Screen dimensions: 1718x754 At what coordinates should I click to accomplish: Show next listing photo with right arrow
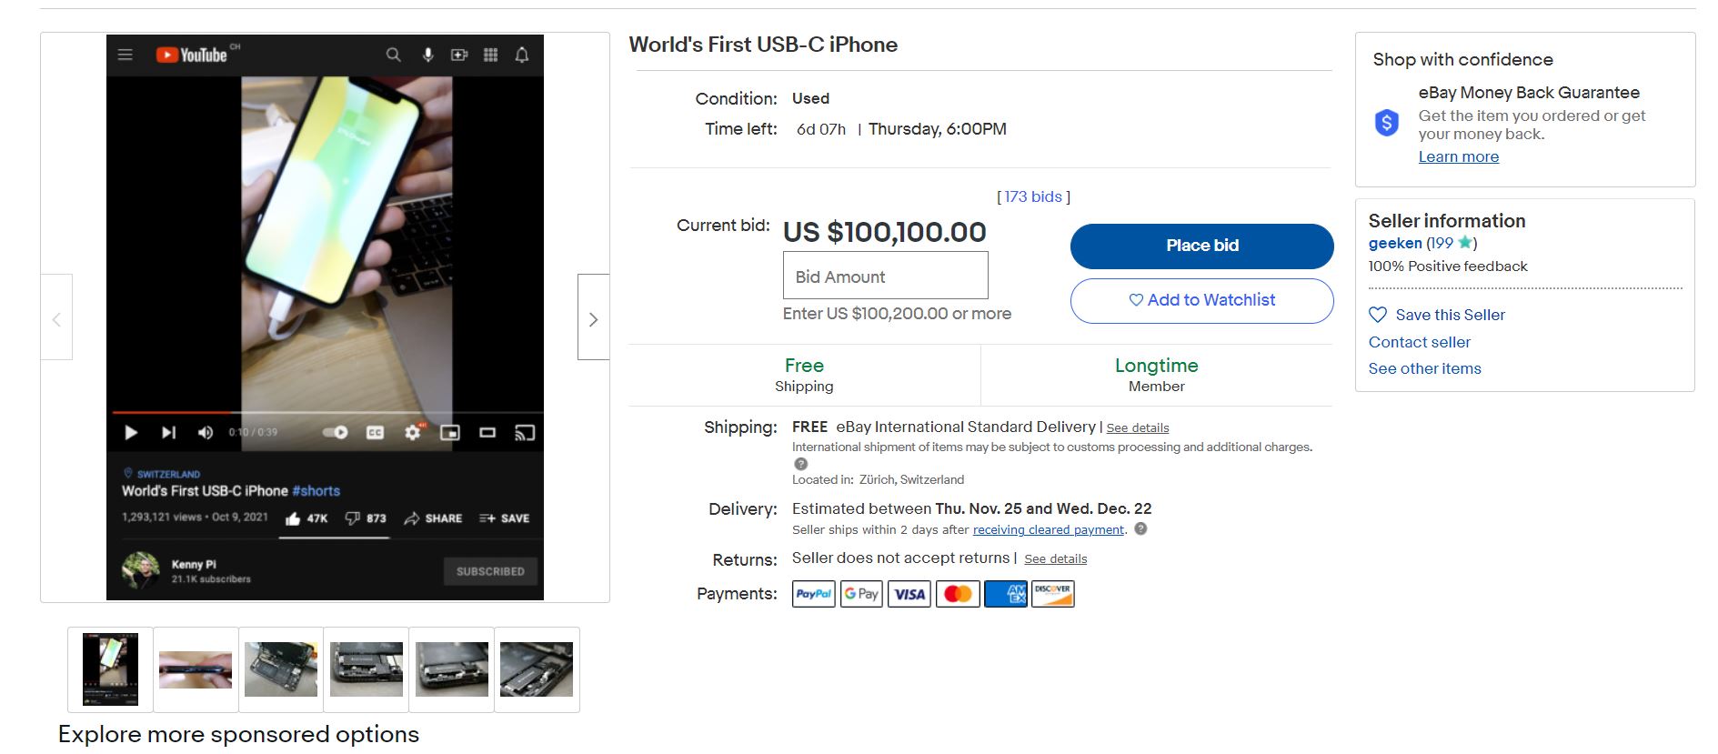point(593,317)
